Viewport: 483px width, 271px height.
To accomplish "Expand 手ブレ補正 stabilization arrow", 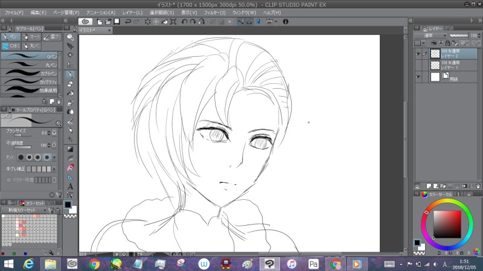I will click(x=54, y=169).
